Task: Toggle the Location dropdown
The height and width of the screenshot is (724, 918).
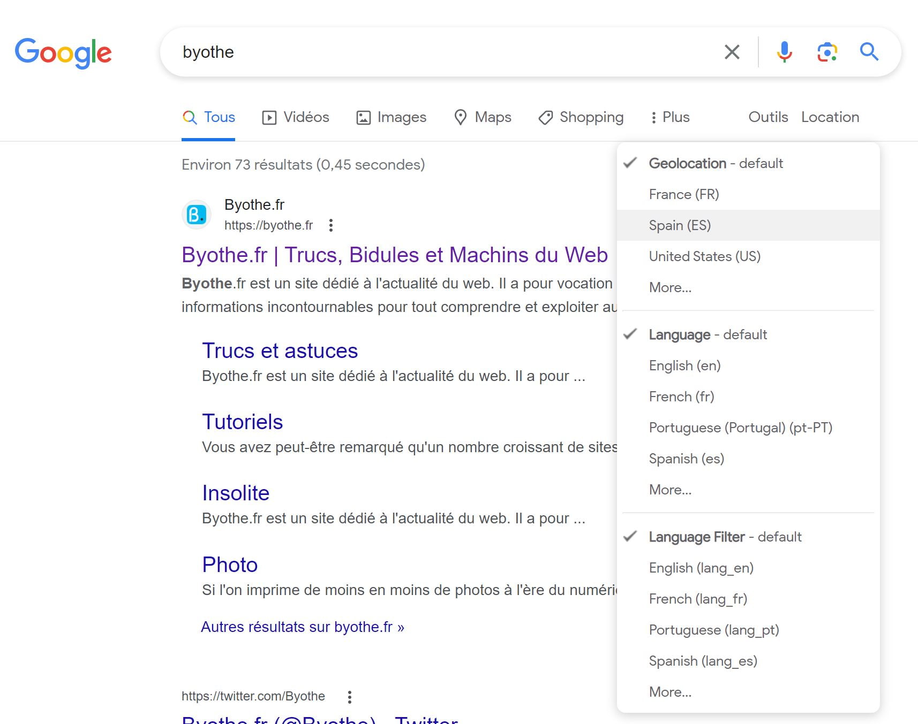Action: point(830,117)
